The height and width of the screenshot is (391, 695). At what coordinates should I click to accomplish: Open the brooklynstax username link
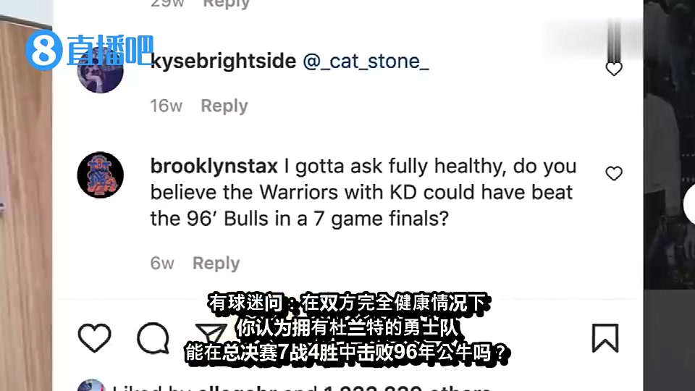[214, 167]
